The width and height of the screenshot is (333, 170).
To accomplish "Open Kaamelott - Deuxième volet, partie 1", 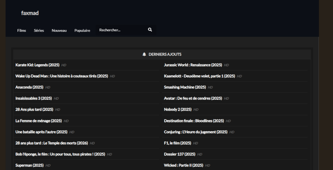I will click(199, 76).
